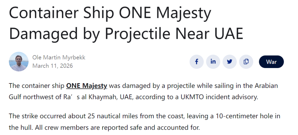This screenshot has height=135, width=298.
Task: Share the article on Twitter
Action: coord(230,62)
